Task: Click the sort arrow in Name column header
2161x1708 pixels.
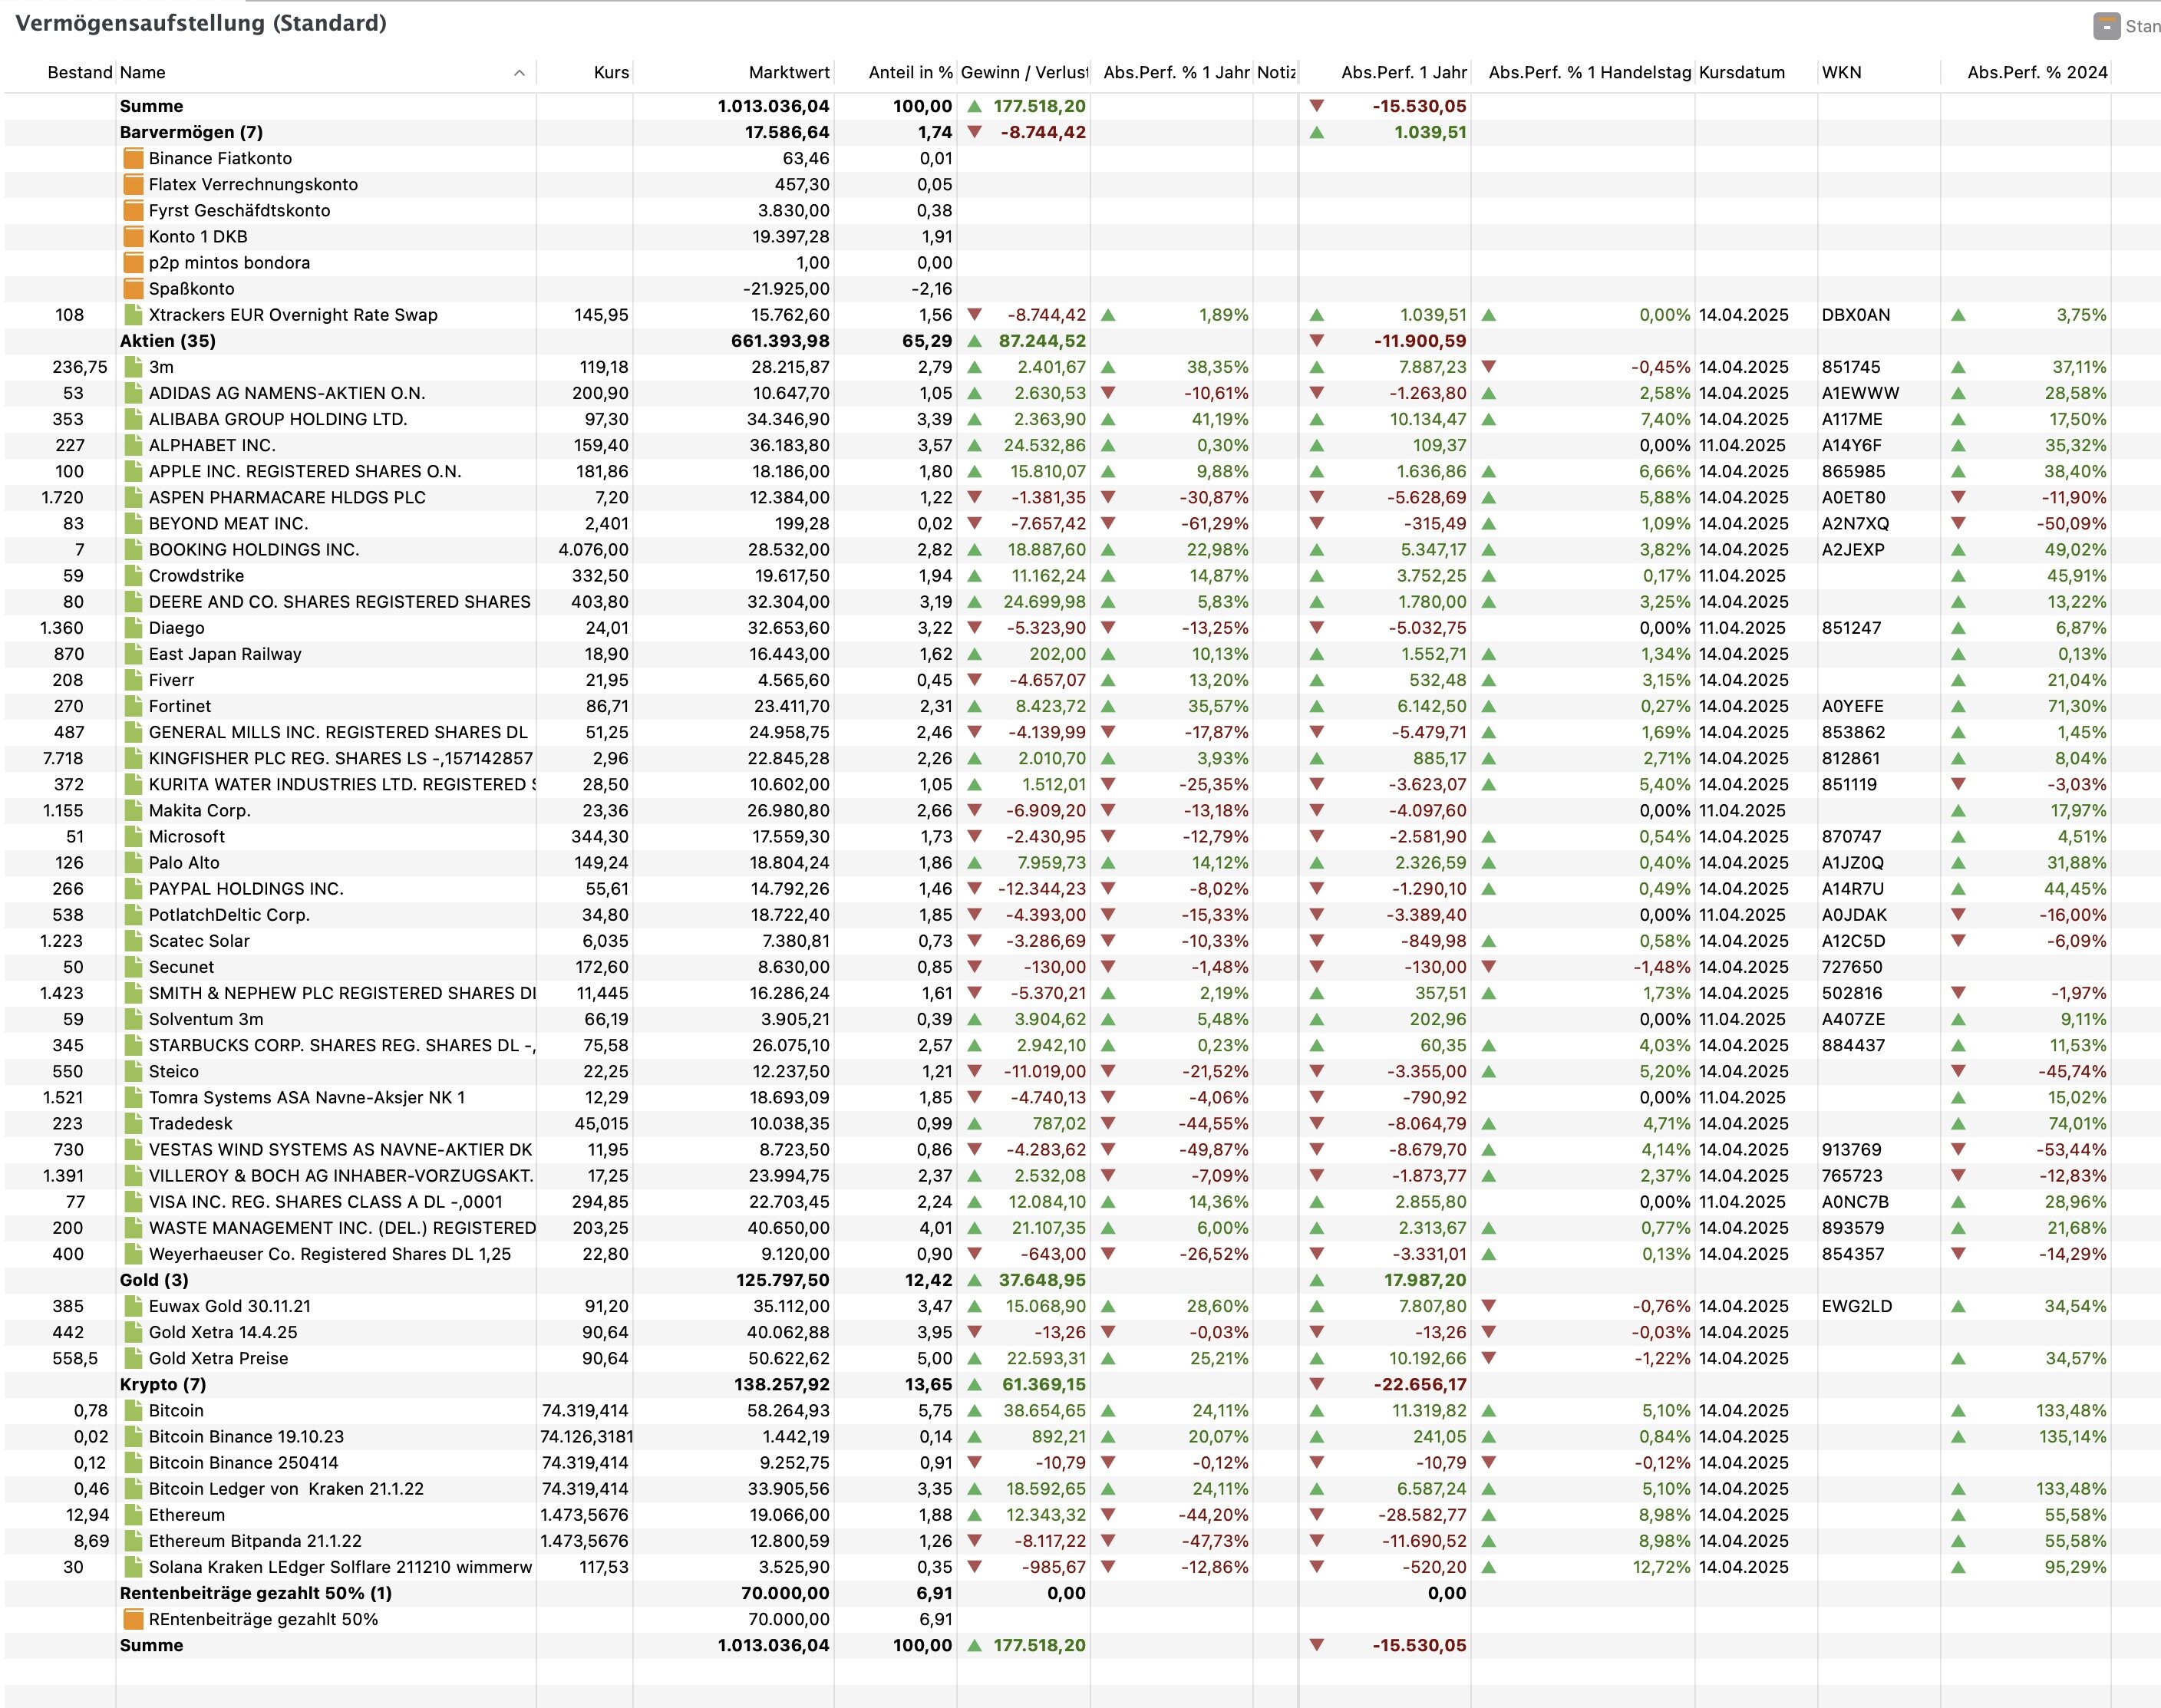Action: pos(519,73)
